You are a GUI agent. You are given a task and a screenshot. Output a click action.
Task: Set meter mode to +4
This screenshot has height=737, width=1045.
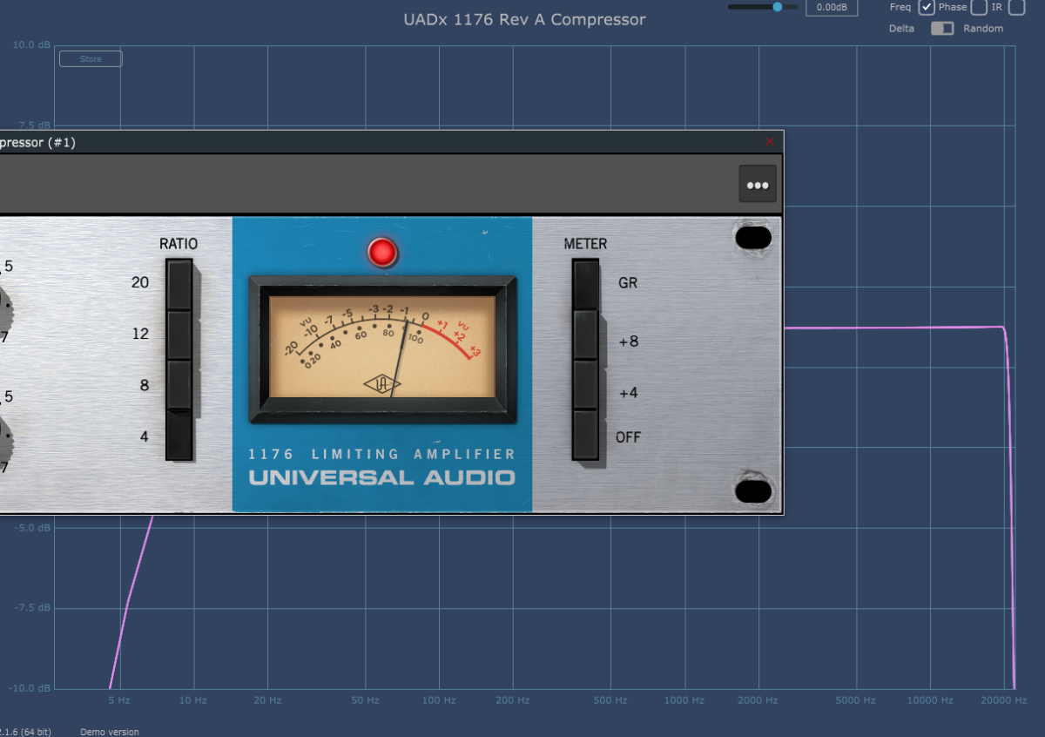pos(585,384)
